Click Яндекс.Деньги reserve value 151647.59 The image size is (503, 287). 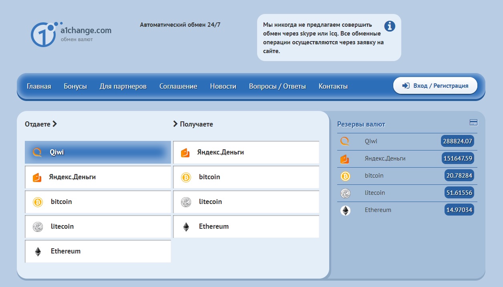point(458,158)
